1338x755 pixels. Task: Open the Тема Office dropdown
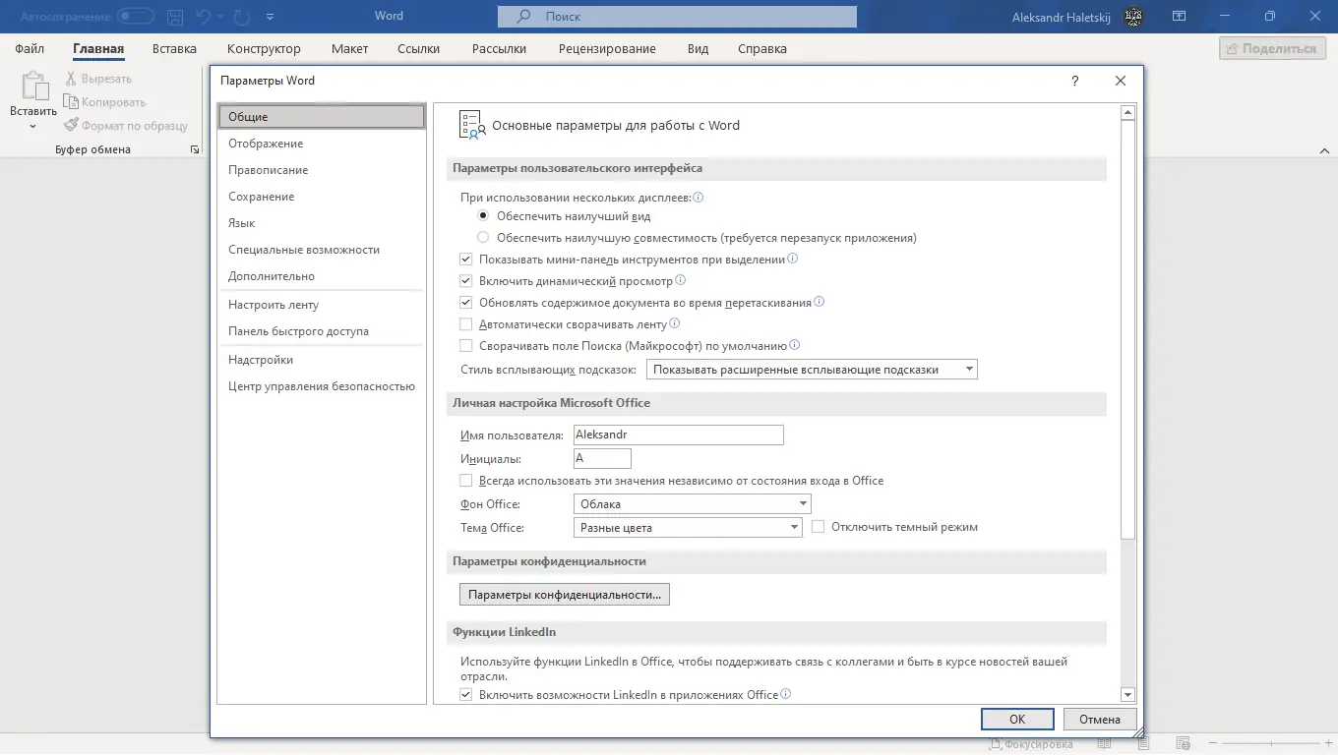688,528
